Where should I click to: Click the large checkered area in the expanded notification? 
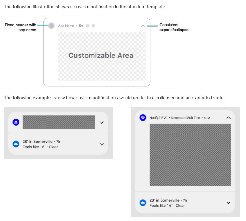190,155
